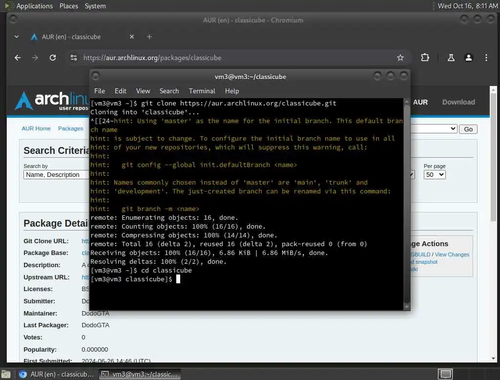Bookmark this page with the star

click(x=400, y=58)
